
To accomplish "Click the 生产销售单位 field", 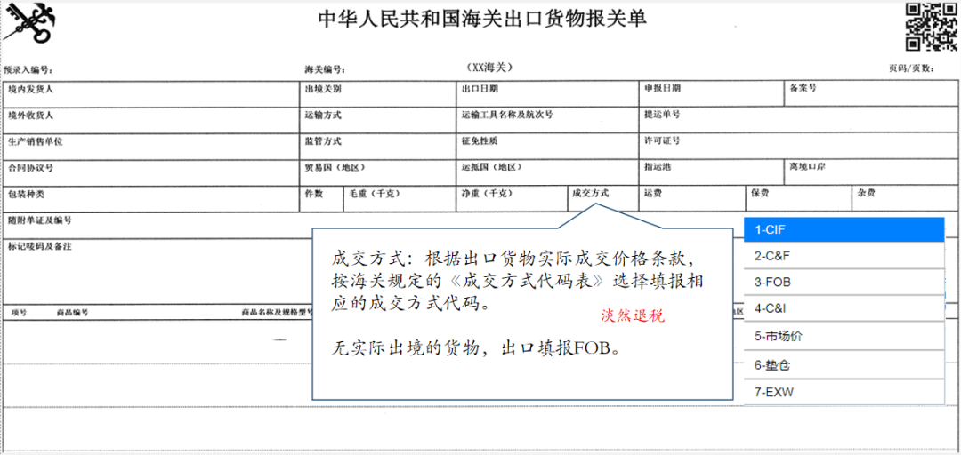I will point(150,147).
